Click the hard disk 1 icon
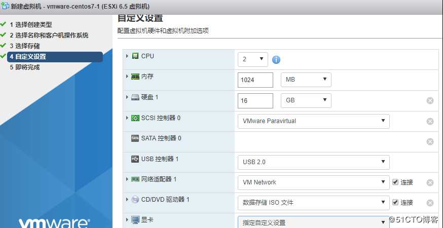The width and height of the screenshot is (443, 228). (135, 97)
